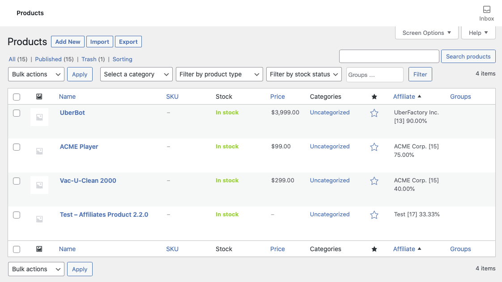Sort by Name in header row
502x282 pixels.
(67, 97)
